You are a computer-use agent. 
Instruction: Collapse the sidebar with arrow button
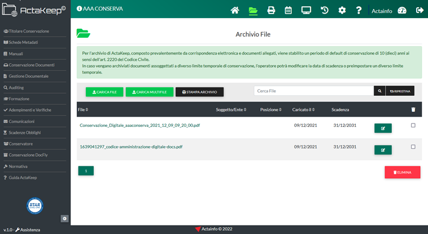(64, 218)
